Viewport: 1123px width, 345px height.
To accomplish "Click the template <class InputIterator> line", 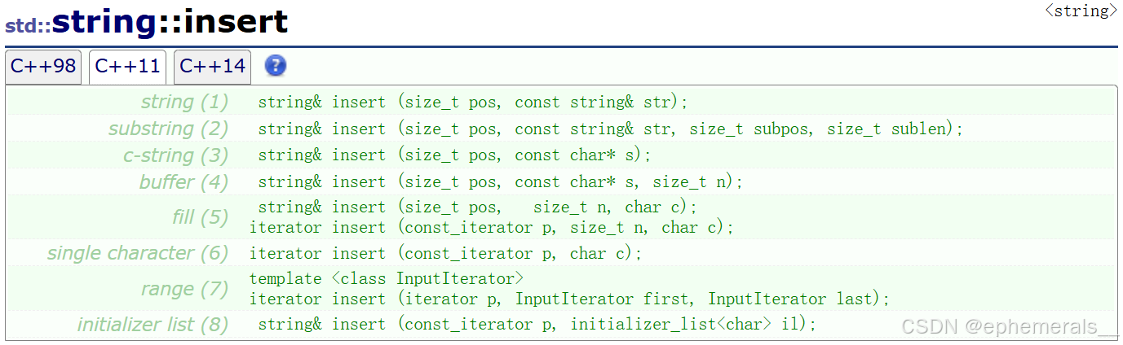I will 387,279.
